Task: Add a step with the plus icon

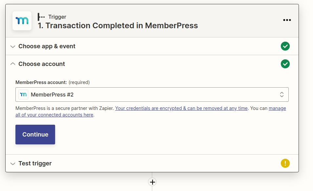Action: tap(152, 182)
